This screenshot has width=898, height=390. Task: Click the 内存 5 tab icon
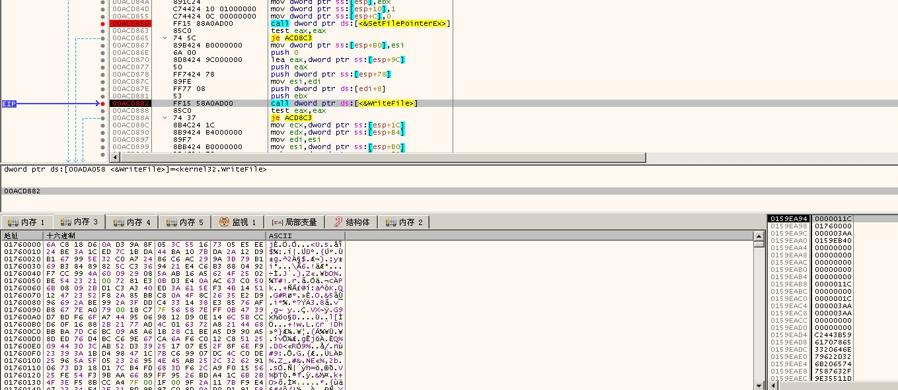click(172, 222)
